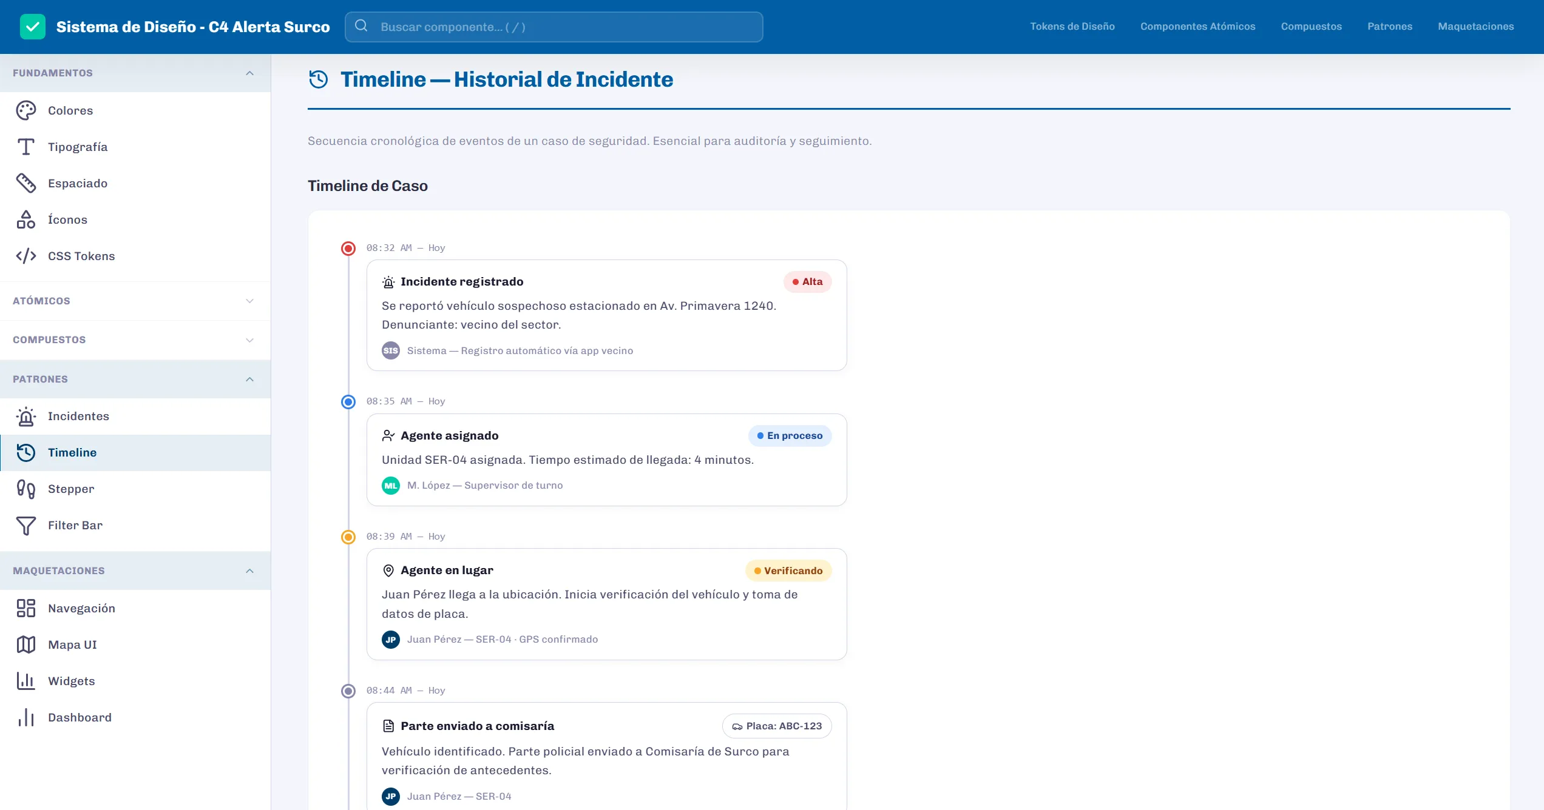Screen dimensions: 1544x810
Task: Click the history icon beside page title
Action: 319,79
